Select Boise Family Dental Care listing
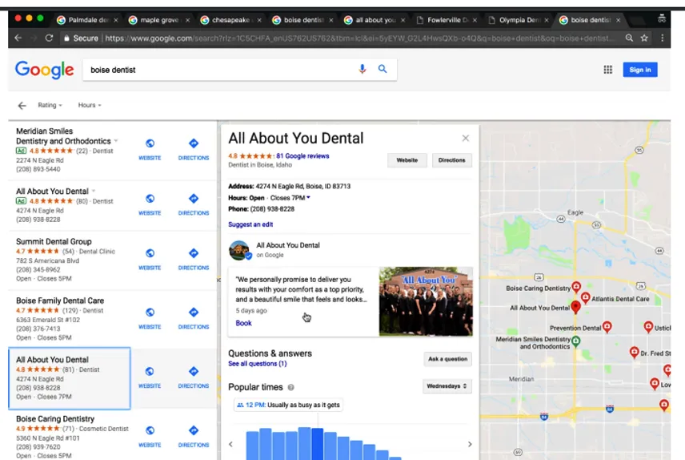This screenshot has height=460, width=685. pyautogui.click(x=69, y=319)
